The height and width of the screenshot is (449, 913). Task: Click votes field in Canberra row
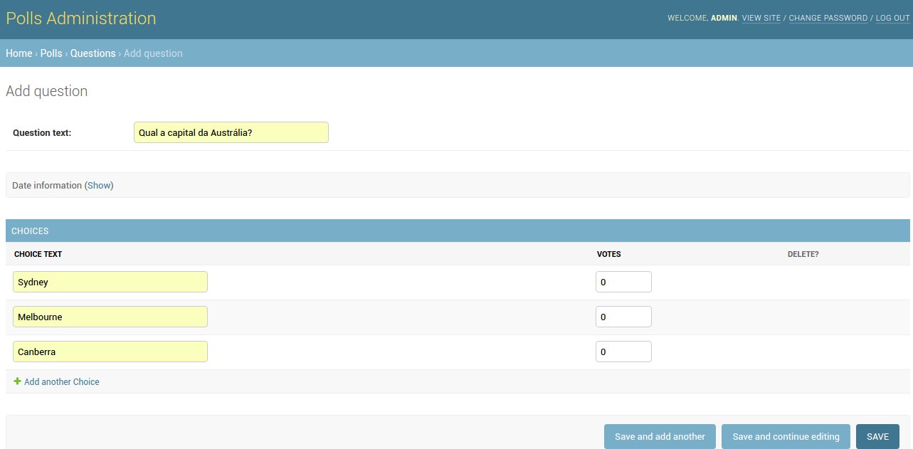tap(623, 352)
